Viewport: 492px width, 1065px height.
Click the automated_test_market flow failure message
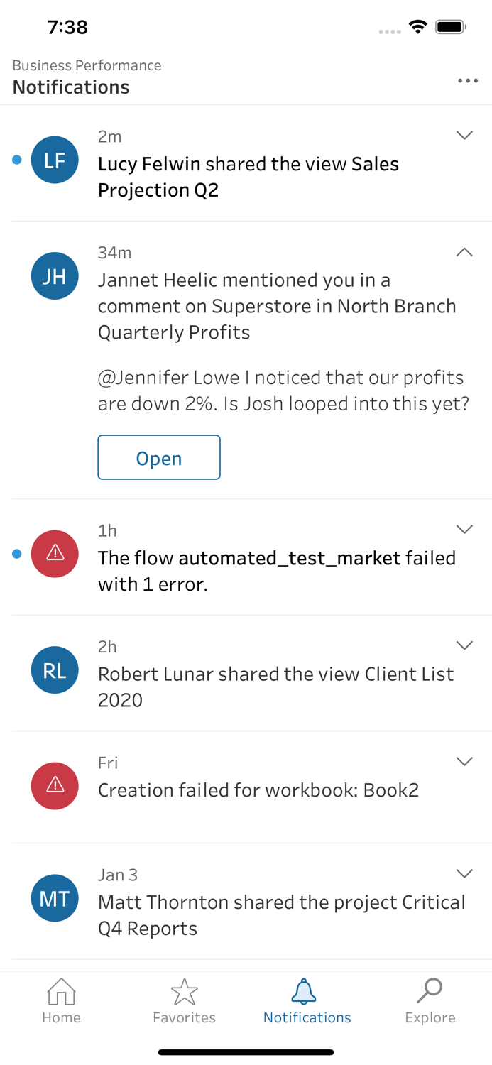click(x=277, y=571)
